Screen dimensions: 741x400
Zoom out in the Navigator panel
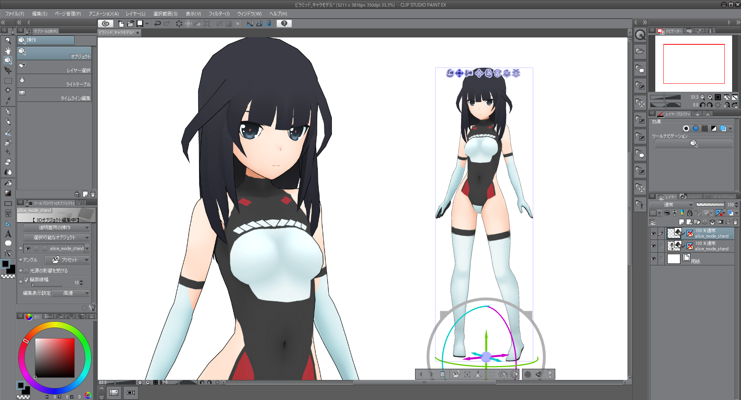[702, 97]
